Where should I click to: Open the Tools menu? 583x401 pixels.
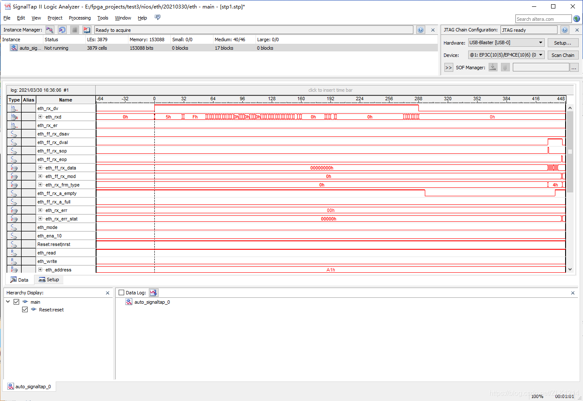coord(103,18)
